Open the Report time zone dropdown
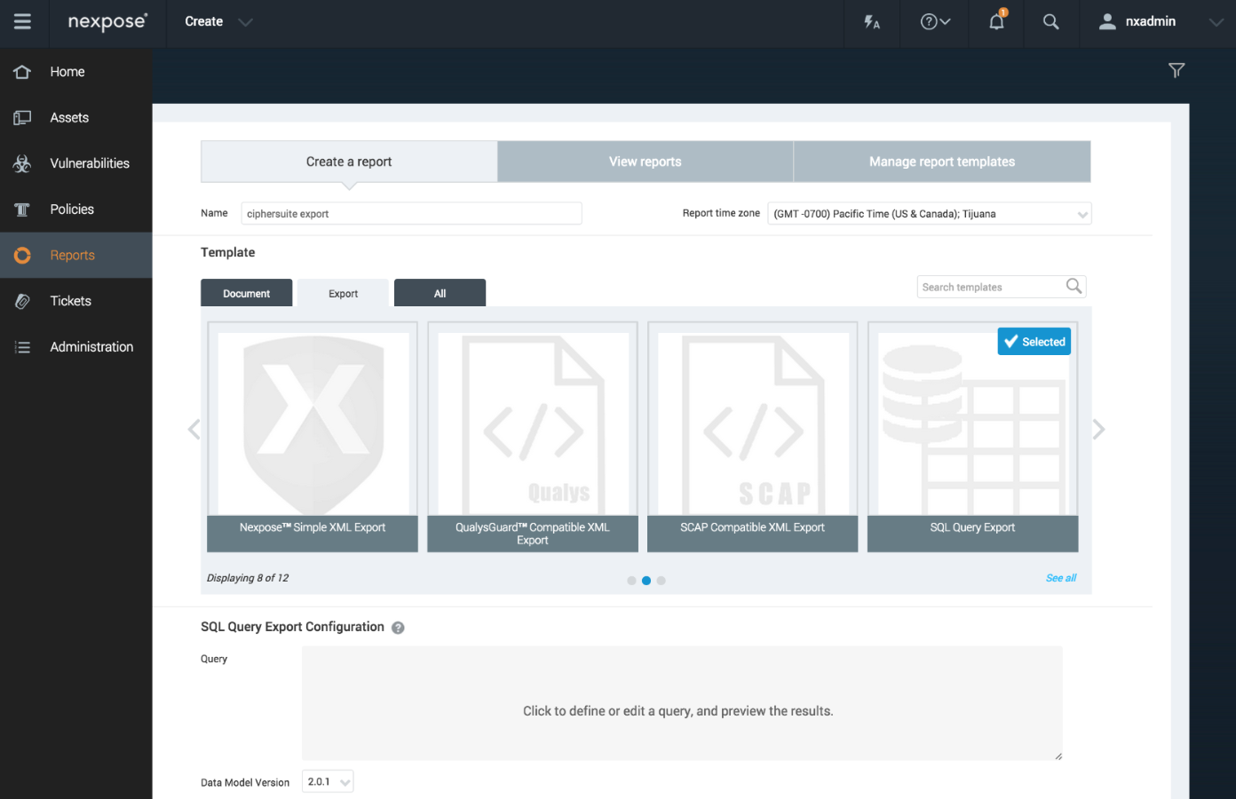 coord(929,214)
